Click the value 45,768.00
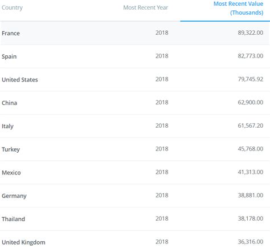 pyautogui.click(x=251, y=149)
